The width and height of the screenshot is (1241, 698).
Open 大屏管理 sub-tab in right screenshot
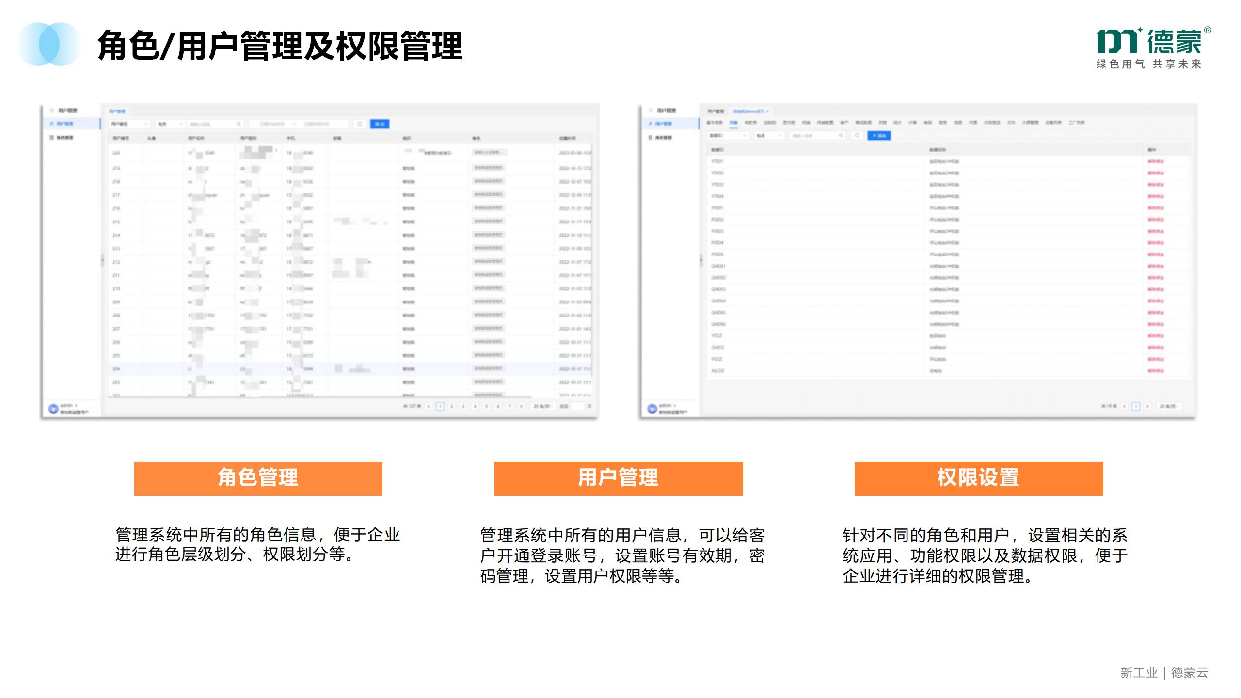[1030, 123]
